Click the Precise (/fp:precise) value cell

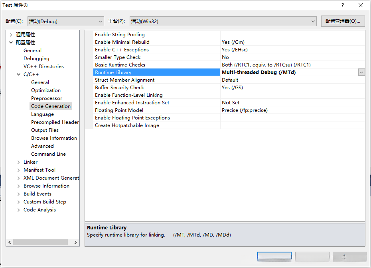click(292, 110)
